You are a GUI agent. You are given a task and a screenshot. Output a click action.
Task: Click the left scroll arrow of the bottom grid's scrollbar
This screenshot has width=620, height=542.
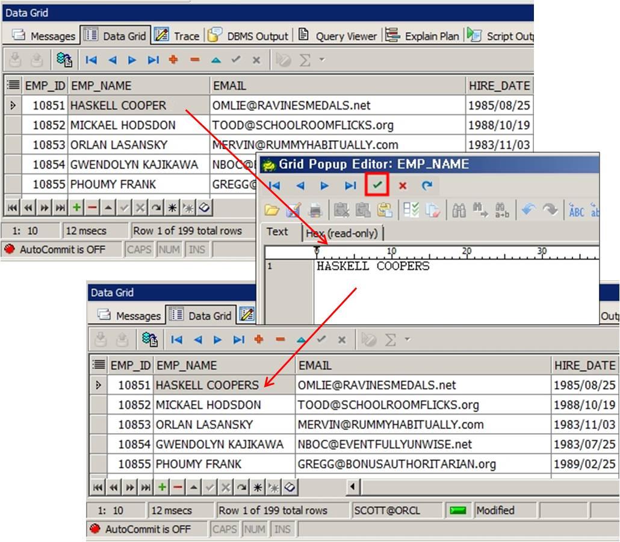pos(353,487)
